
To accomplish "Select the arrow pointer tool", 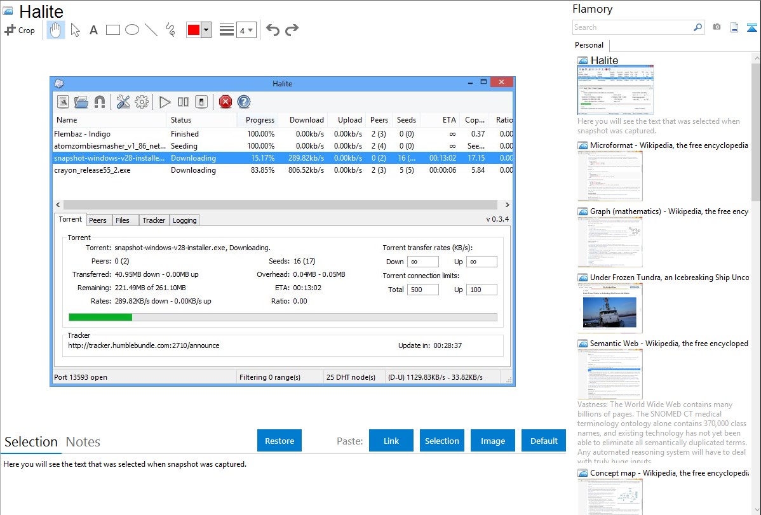I will pos(76,30).
